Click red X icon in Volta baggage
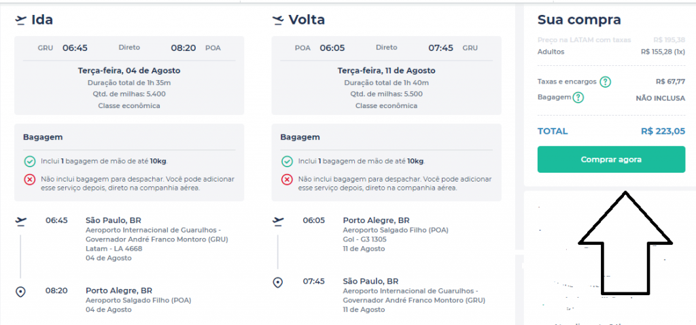 288,179
